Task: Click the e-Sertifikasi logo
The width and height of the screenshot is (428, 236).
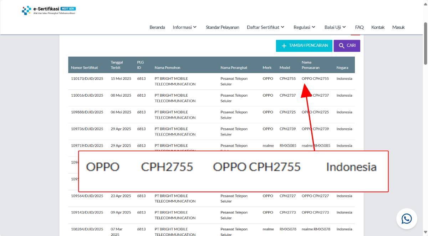Action: pos(49,10)
